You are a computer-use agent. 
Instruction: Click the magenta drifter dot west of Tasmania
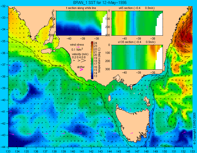(x=109, y=118)
